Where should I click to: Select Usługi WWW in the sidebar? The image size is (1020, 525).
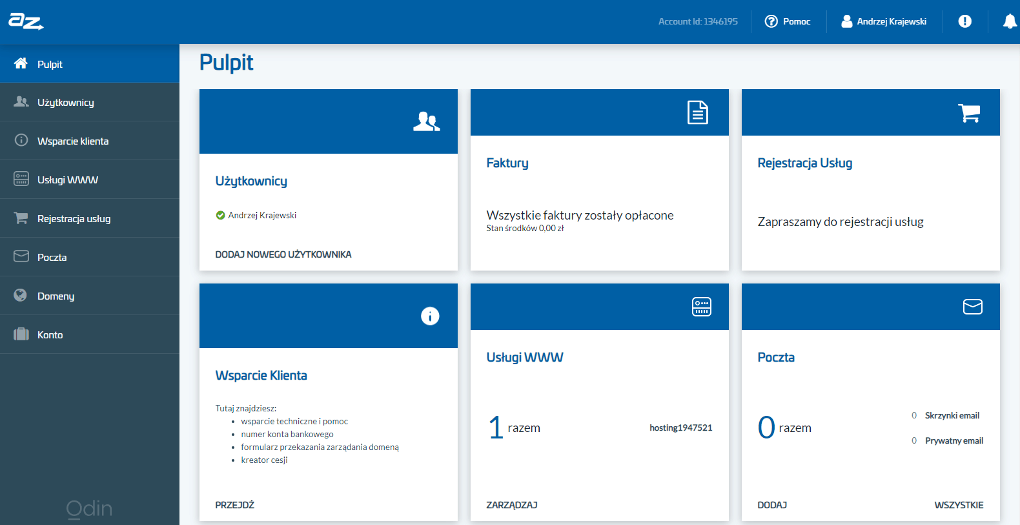tap(90, 180)
